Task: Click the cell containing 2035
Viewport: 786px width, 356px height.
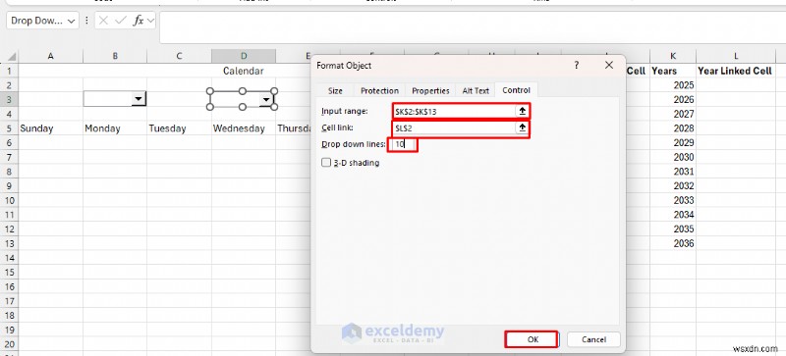Action: [x=673, y=229]
